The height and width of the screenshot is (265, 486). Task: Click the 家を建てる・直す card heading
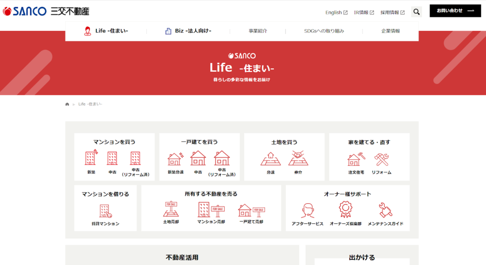(x=369, y=142)
